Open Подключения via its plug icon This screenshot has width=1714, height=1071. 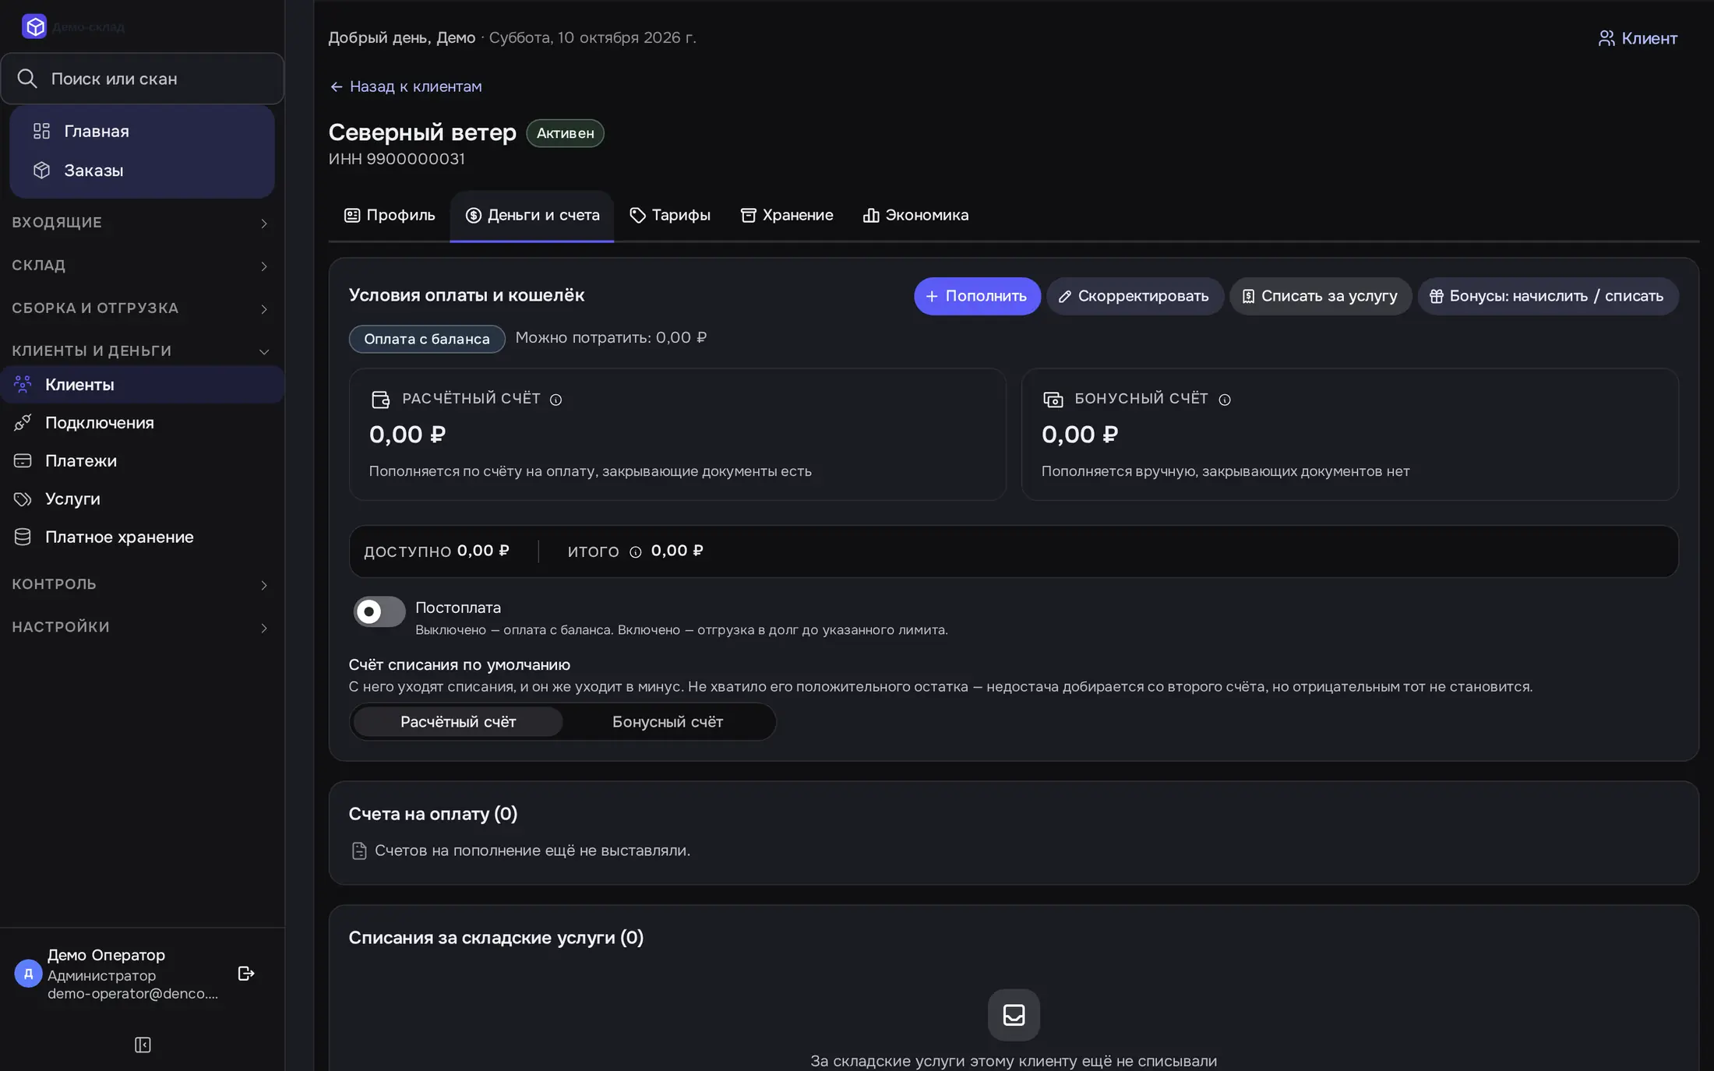pos(23,422)
